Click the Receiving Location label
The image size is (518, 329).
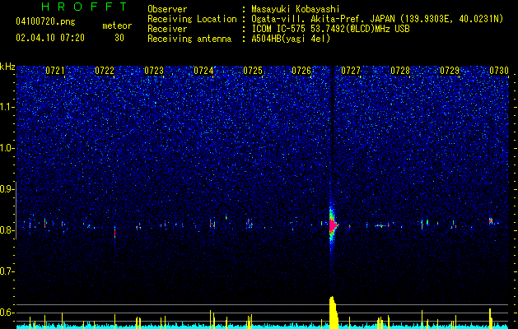(192, 19)
